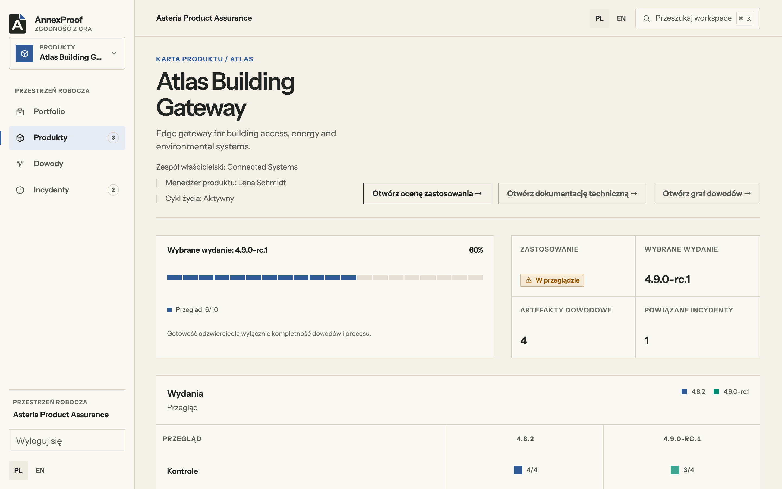This screenshot has height=489, width=782.
Task: Click the Produkty cube icon
Action: 20,138
